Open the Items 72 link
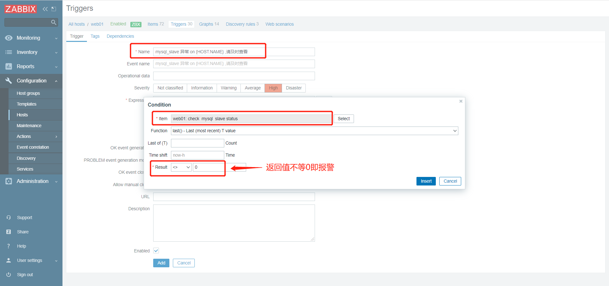Viewport: 609px width, 286px height. 155,24
